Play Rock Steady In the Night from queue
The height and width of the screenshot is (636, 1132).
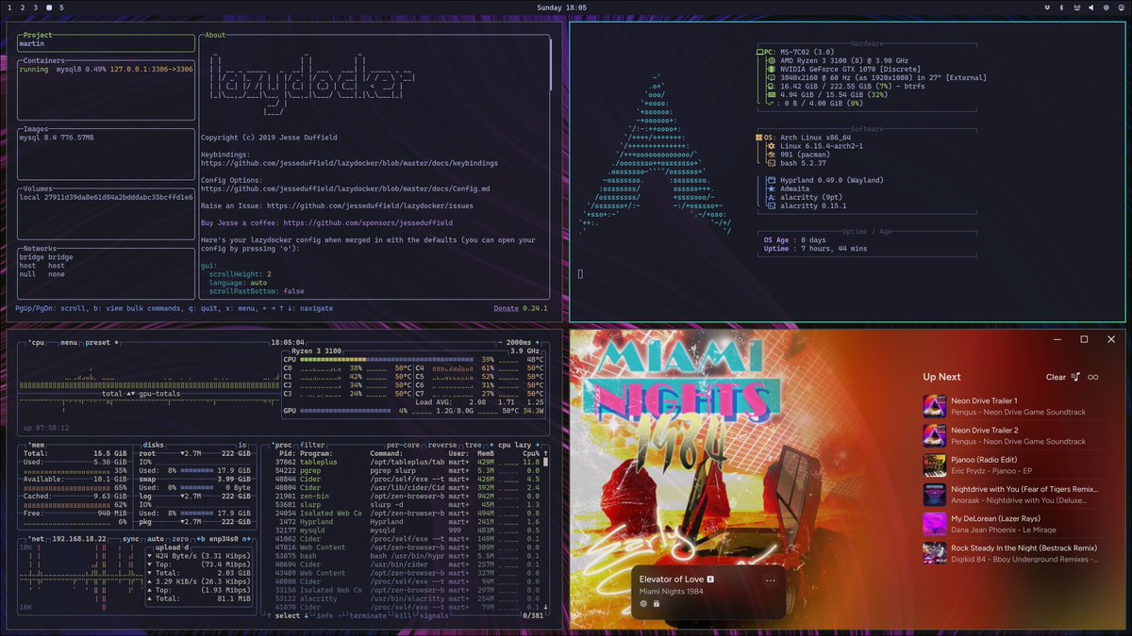pos(1011,552)
